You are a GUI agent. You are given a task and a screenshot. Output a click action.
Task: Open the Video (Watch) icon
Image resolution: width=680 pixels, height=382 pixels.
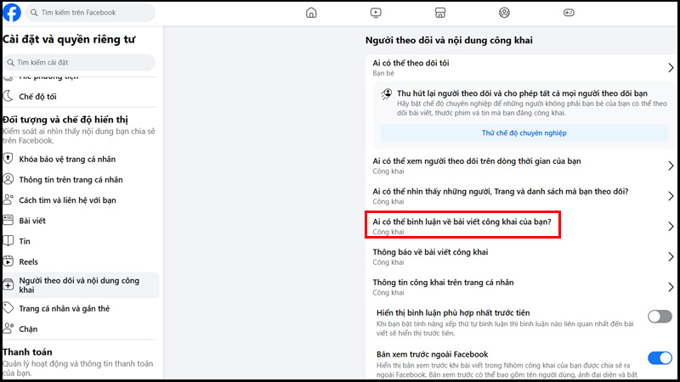(376, 13)
